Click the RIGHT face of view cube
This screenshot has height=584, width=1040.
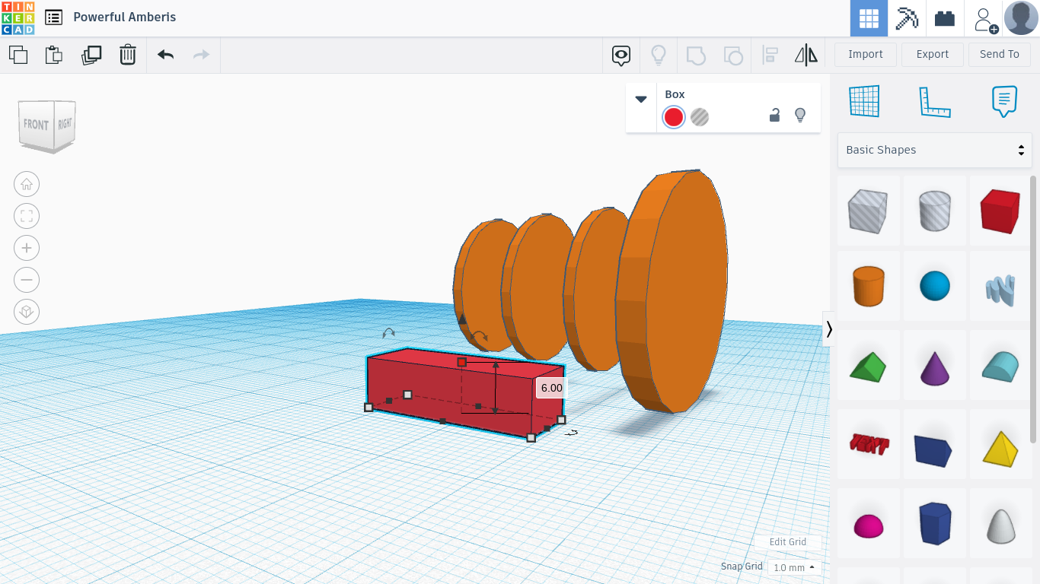65,123
